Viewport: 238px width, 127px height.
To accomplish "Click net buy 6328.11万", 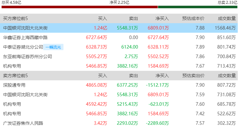I will pos(158,47).
